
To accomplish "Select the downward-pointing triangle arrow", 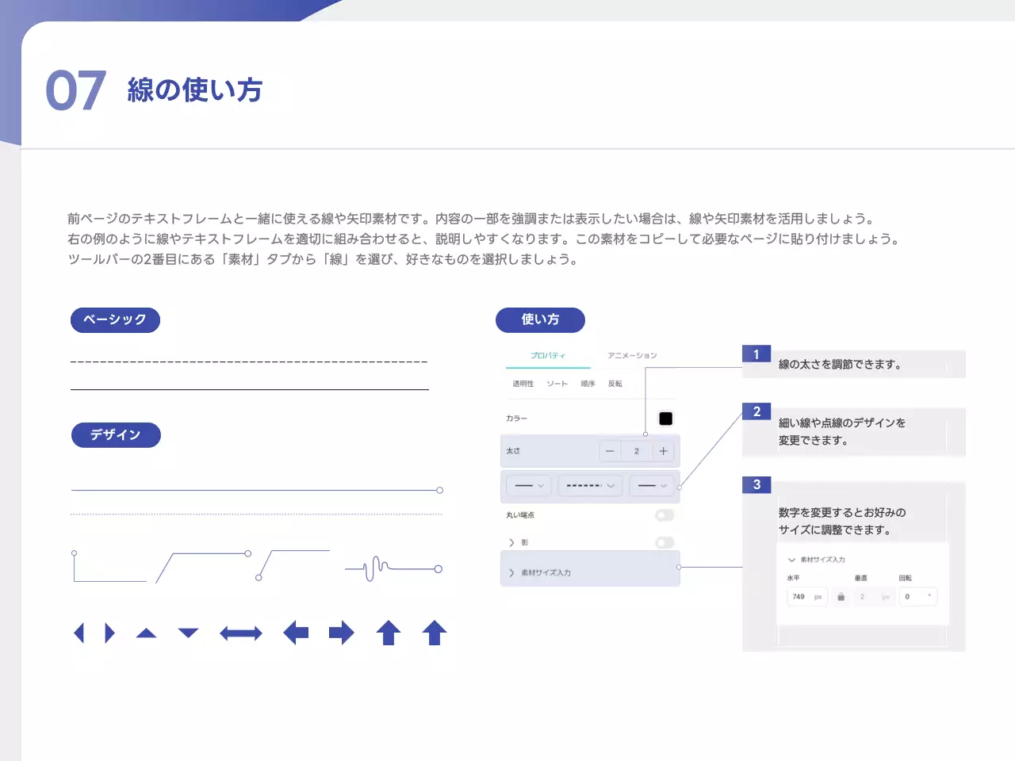I will [x=188, y=633].
